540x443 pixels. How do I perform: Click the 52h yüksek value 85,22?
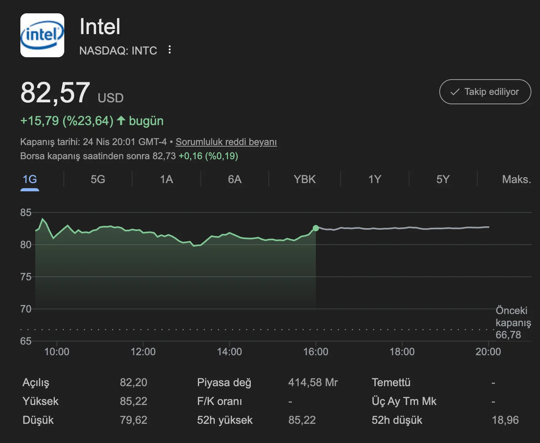[303, 420]
